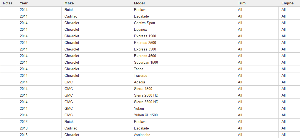Click the Notes column header

pyautogui.click(x=8, y=3)
